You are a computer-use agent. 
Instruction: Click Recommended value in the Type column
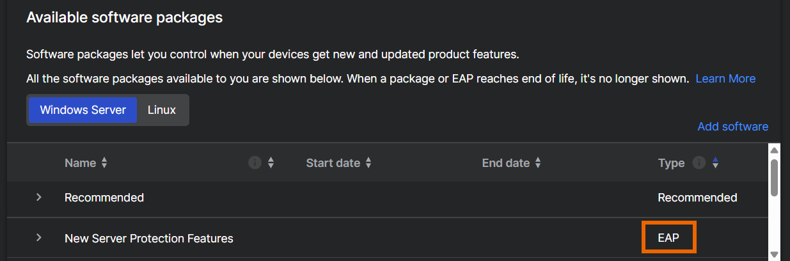coord(697,198)
